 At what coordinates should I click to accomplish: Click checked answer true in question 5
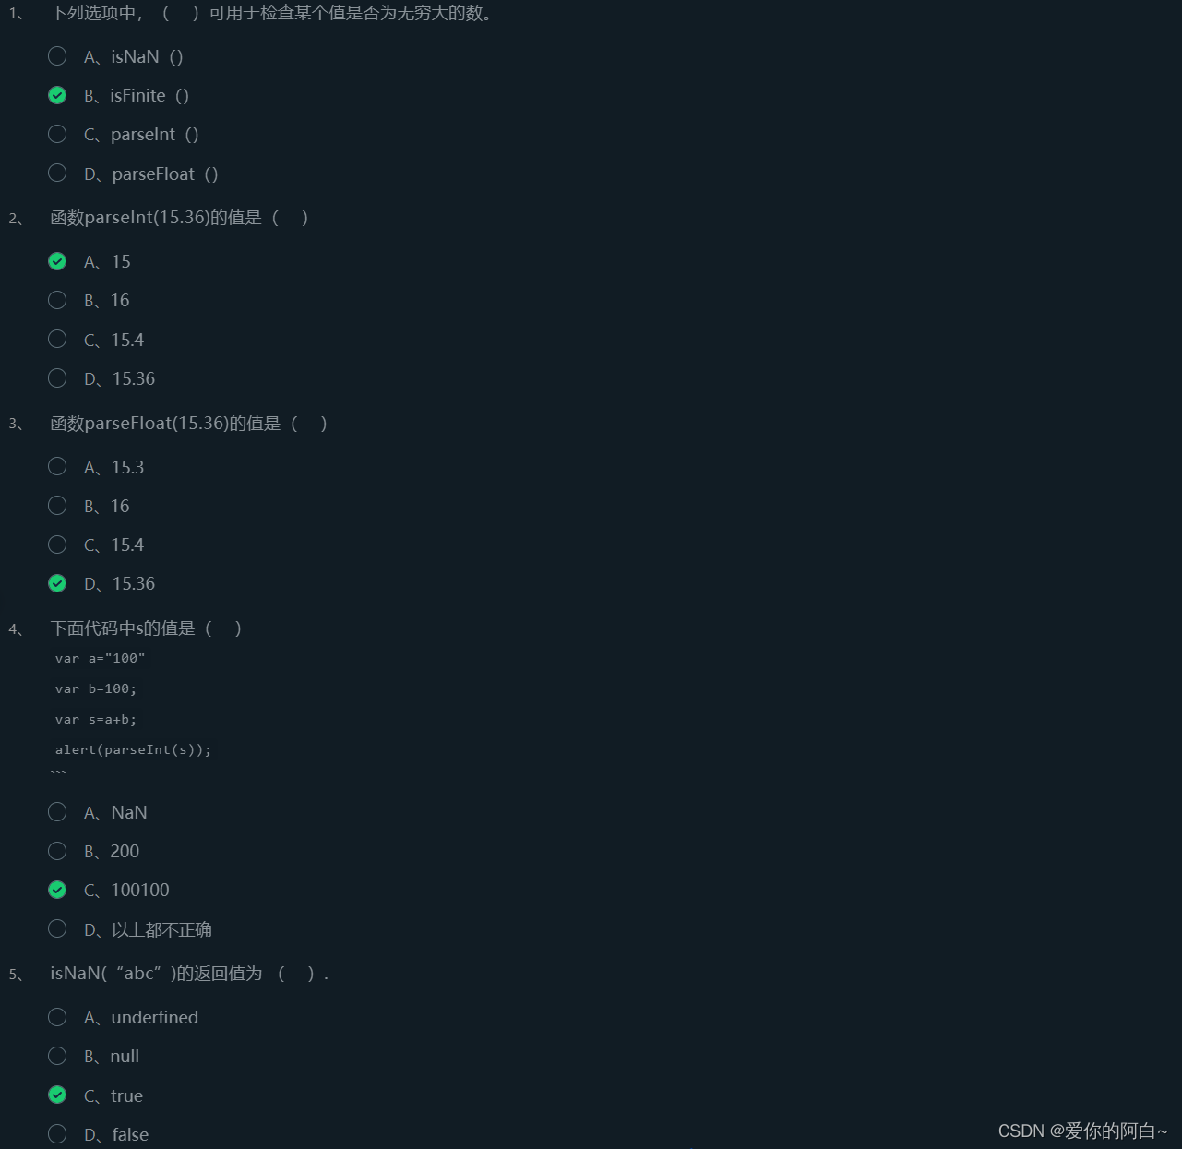[57, 1095]
